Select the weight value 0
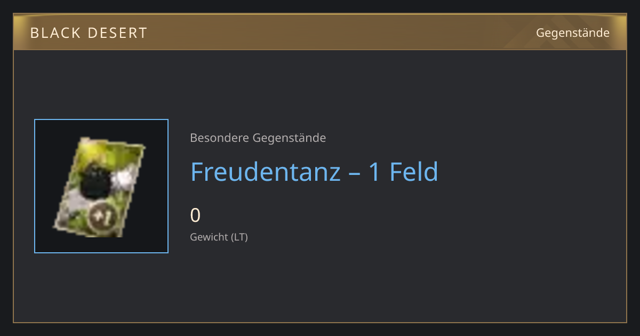Viewport: 640px width, 336px height. (195, 215)
